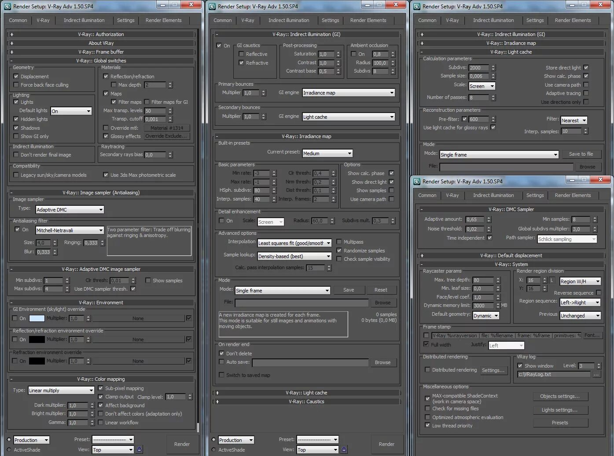Click the irradiance map Reset button
Viewport: 614px width, 456px height.
point(381,290)
